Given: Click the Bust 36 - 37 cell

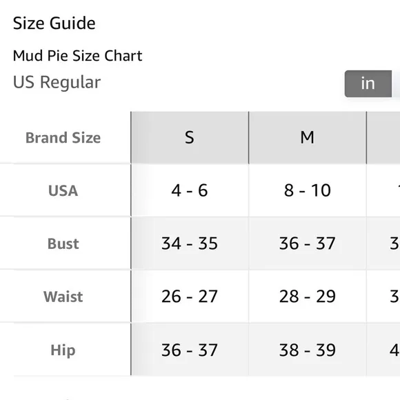Looking at the screenshot, I should pyautogui.click(x=308, y=243).
